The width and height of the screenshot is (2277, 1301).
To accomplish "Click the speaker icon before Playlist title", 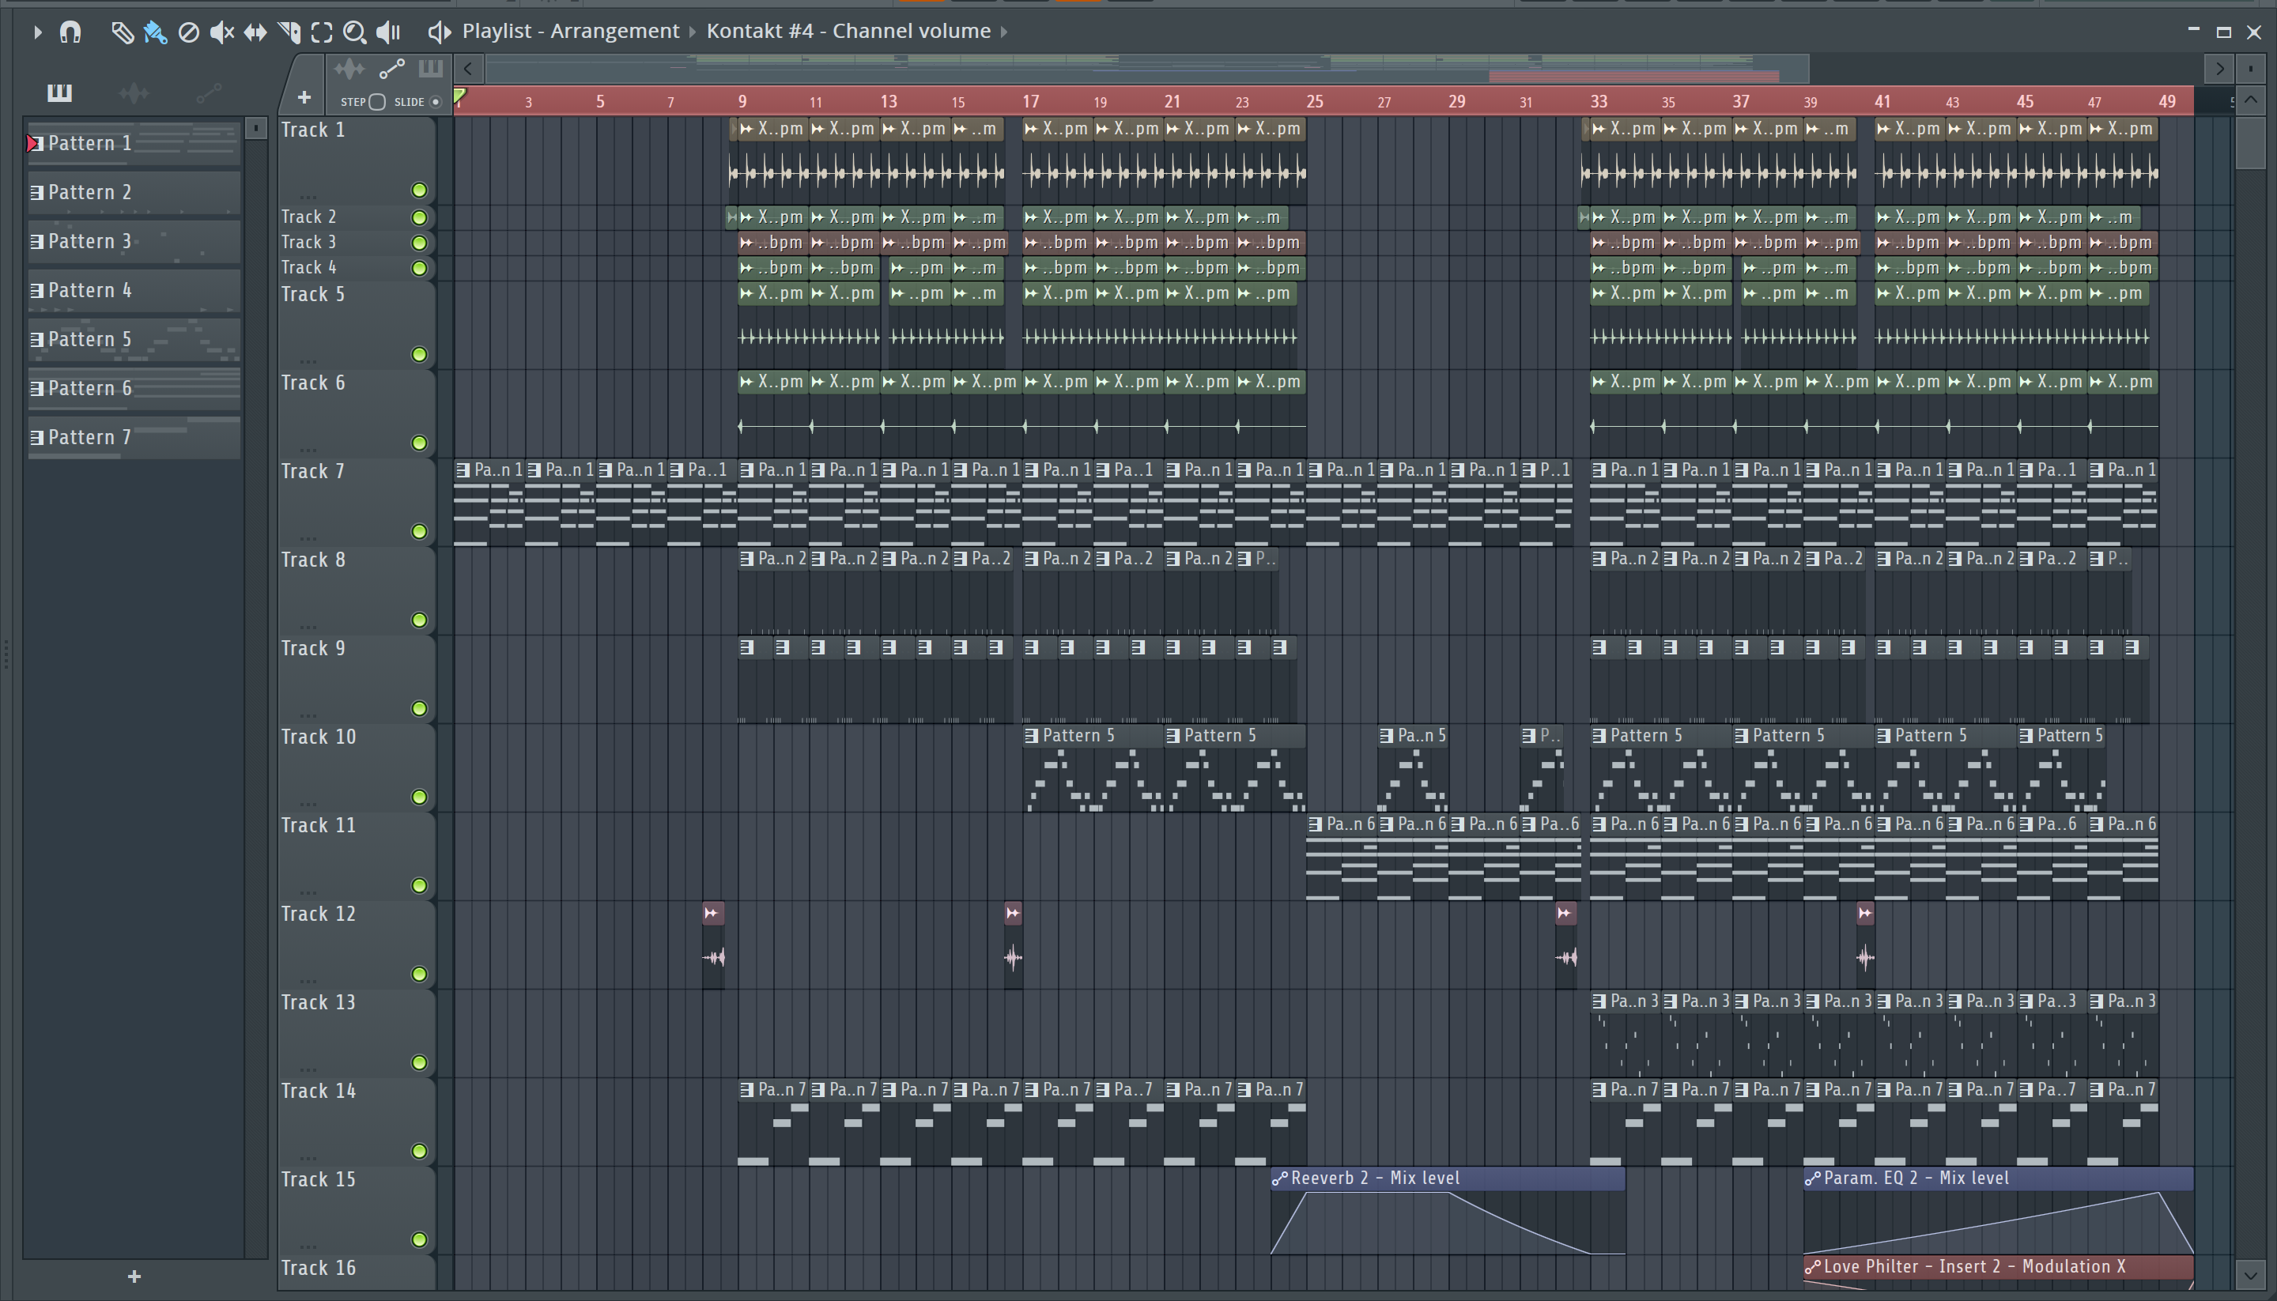I will 438,32.
